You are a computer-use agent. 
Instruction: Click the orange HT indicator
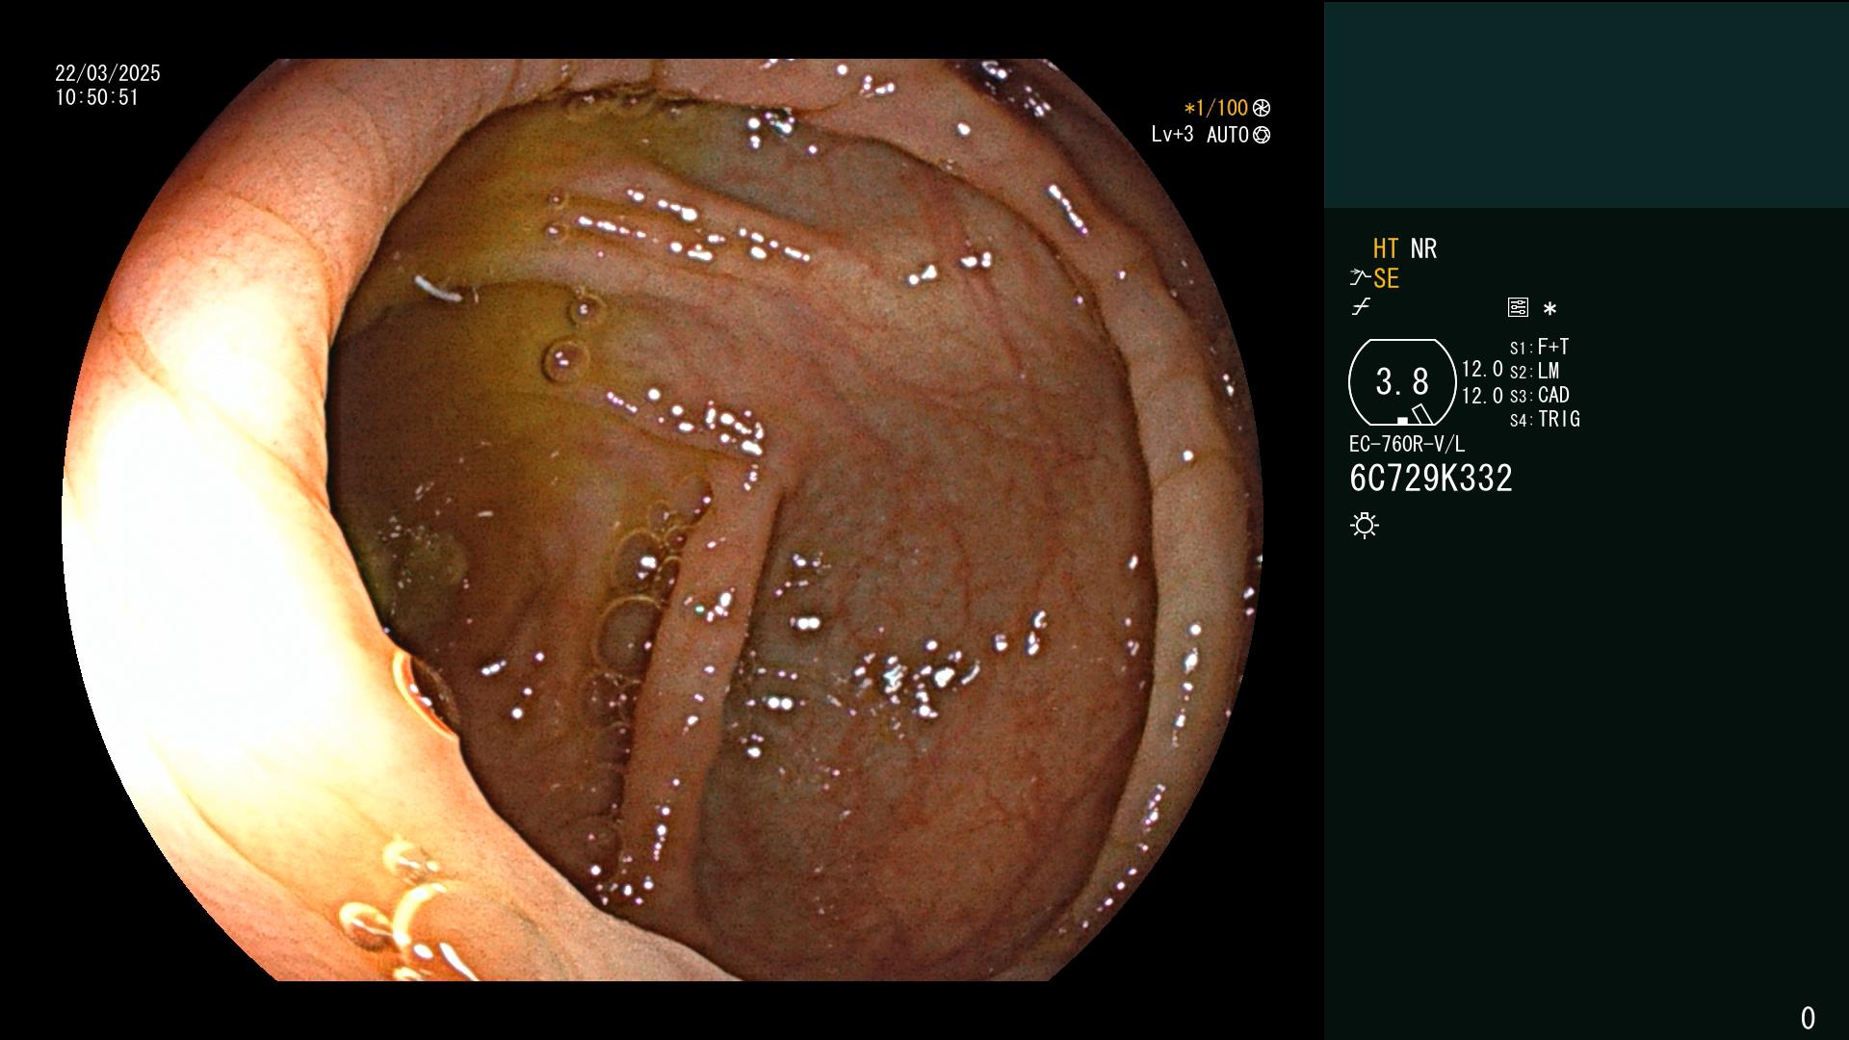tap(1386, 248)
